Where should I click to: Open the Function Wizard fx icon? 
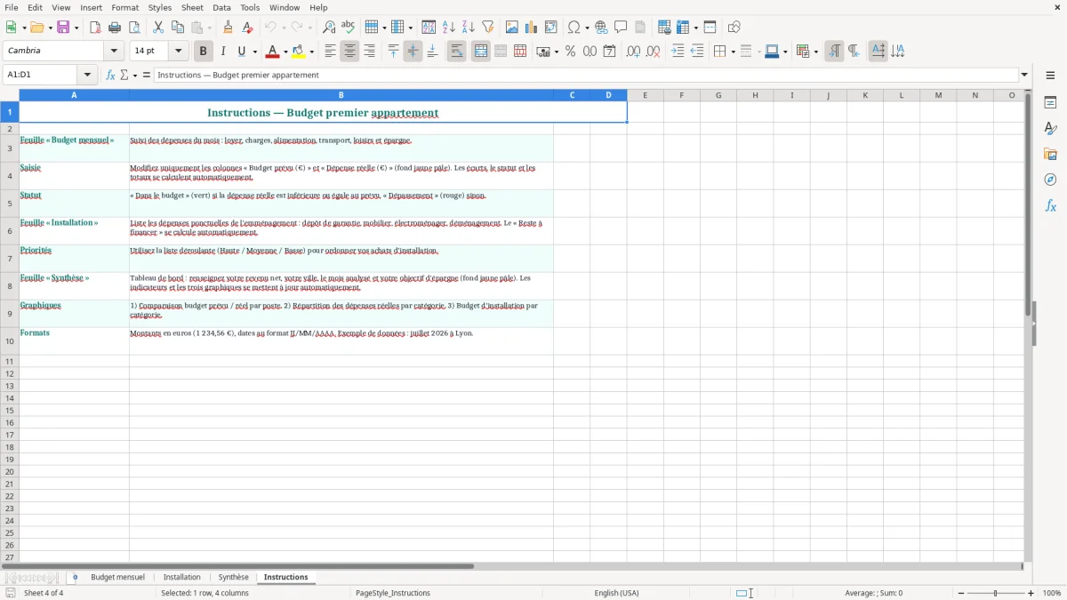(110, 76)
